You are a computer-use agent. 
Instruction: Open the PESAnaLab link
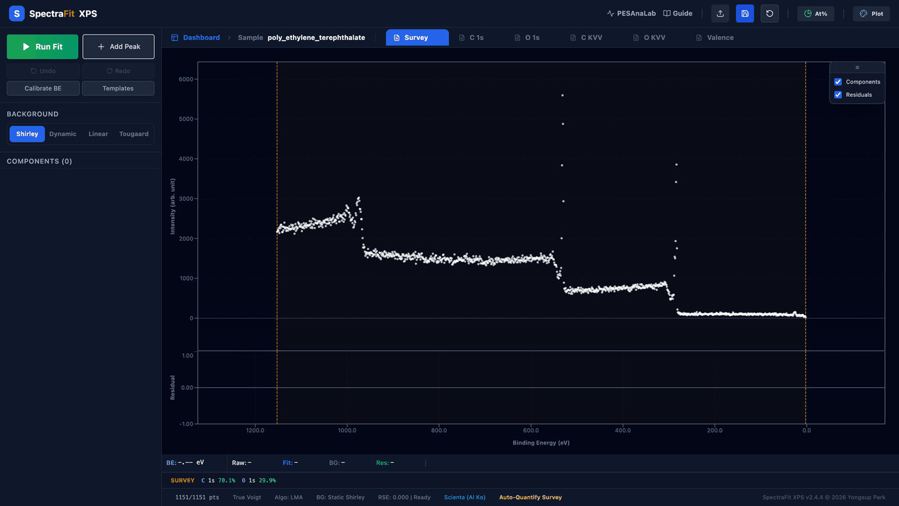click(631, 13)
